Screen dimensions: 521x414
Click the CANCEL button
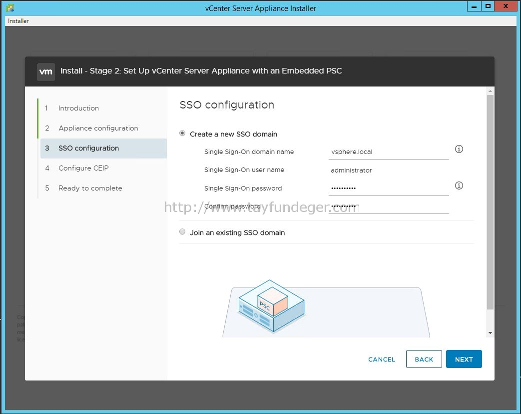click(382, 359)
